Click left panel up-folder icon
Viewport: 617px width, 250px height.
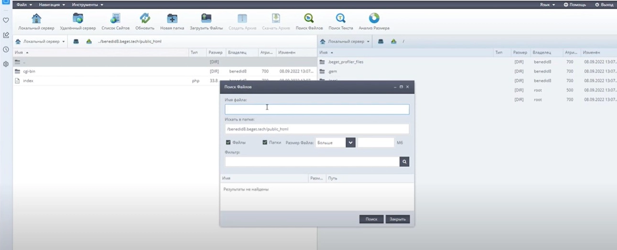(89, 42)
